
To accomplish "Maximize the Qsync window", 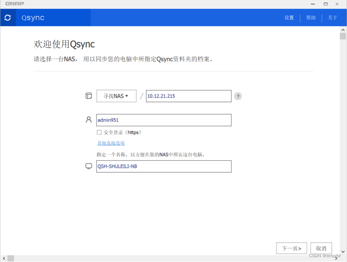I will pos(325,4).
